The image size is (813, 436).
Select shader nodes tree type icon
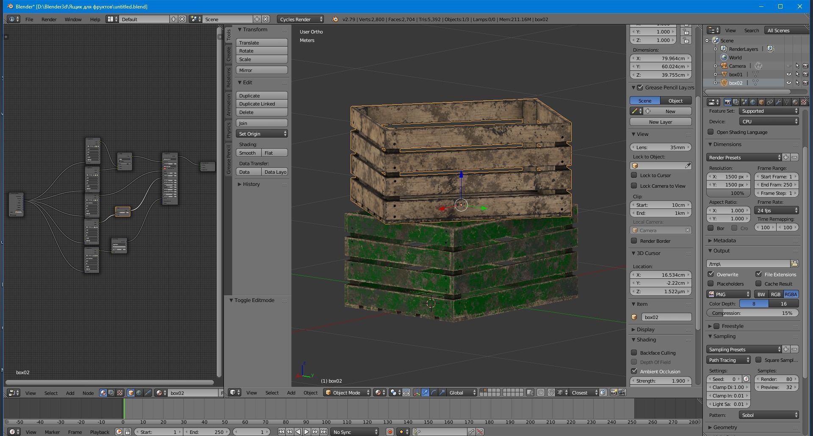pos(103,393)
